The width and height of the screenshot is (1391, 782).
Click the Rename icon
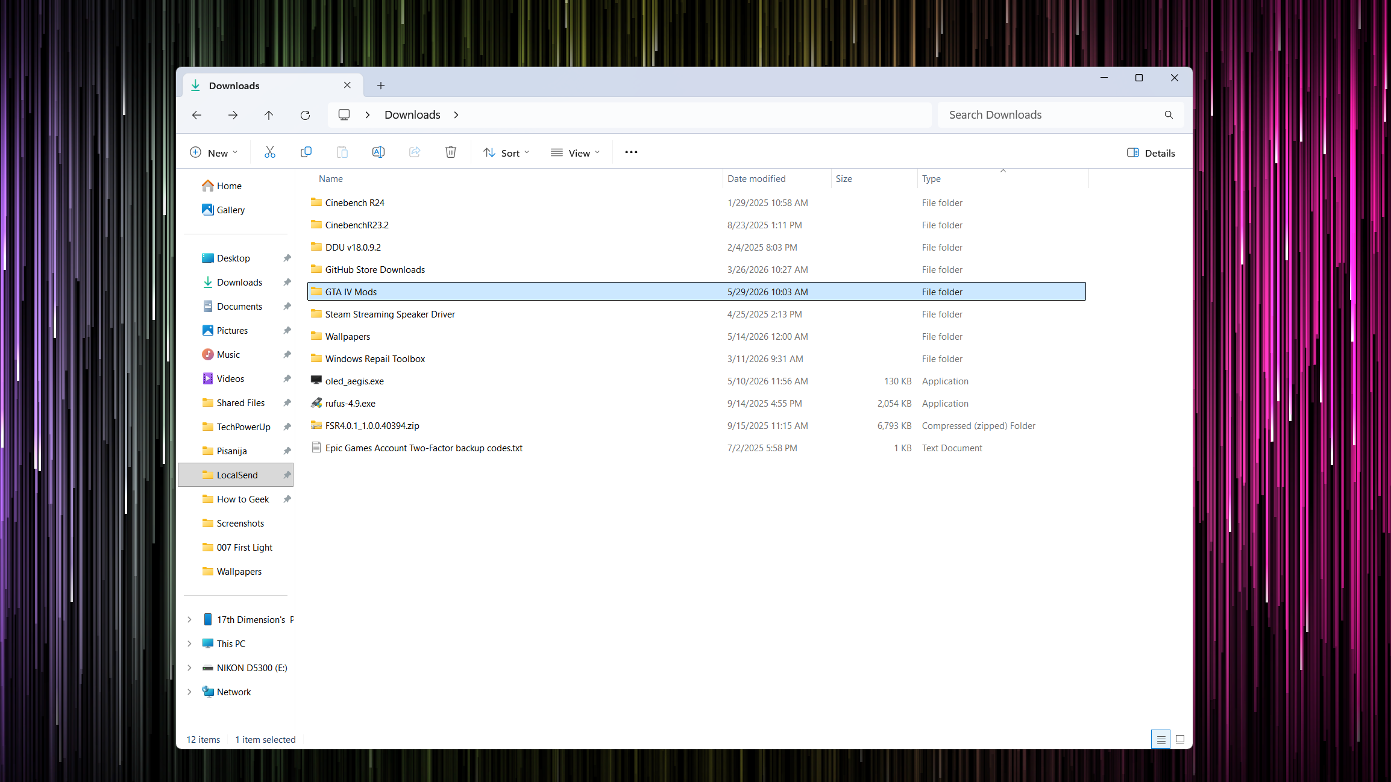(378, 152)
